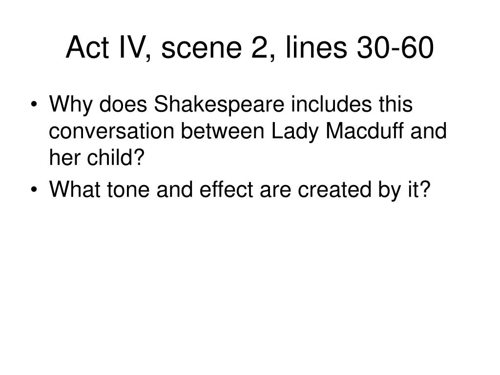The width and height of the screenshot is (500, 375).
Task: Click the word "Shakespeare" in first bullet
Action: (x=219, y=104)
